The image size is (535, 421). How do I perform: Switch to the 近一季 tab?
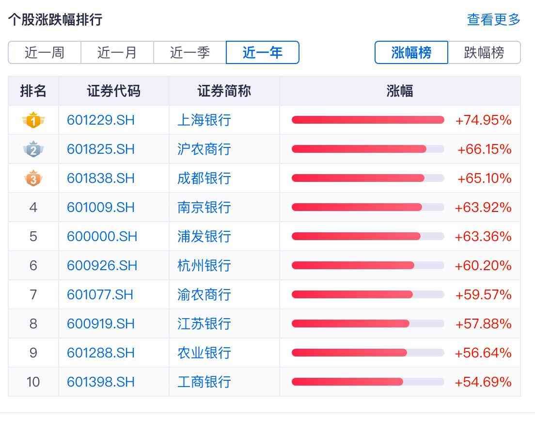click(190, 52)
